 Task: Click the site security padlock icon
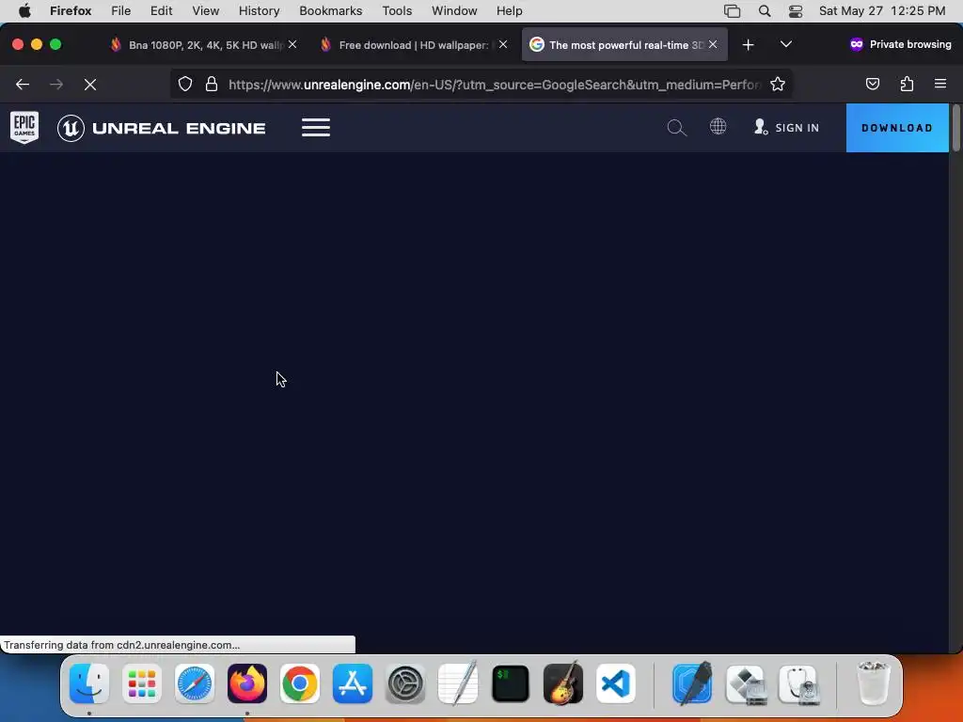pos(212,84)
